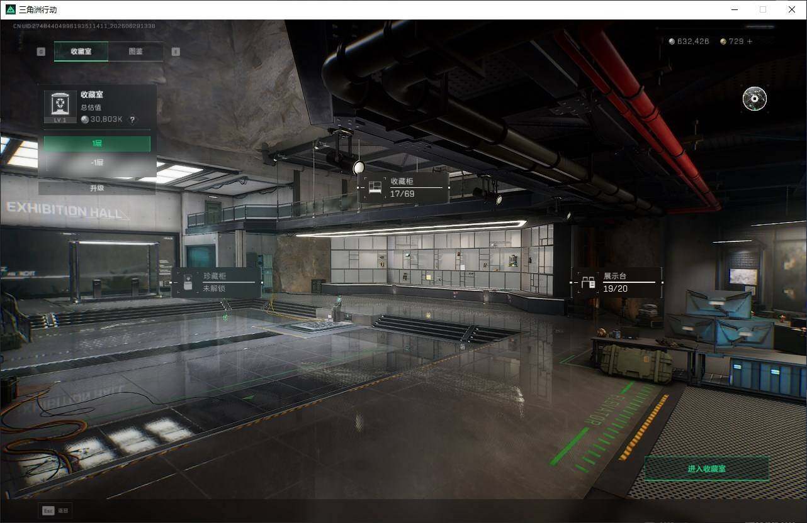The width and height of the screenshot is (807, 523).
Task: Click the 展示台 19/20 count
Action: click(615, 289)
